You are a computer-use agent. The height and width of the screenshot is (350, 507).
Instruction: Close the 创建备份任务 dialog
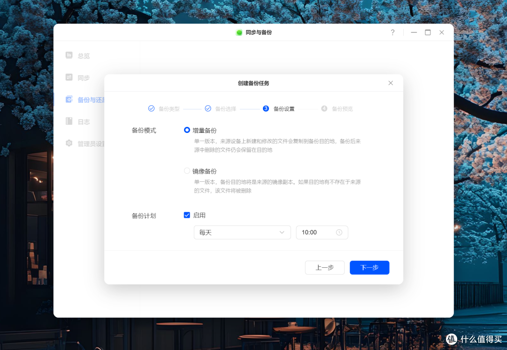coord(391,83)
